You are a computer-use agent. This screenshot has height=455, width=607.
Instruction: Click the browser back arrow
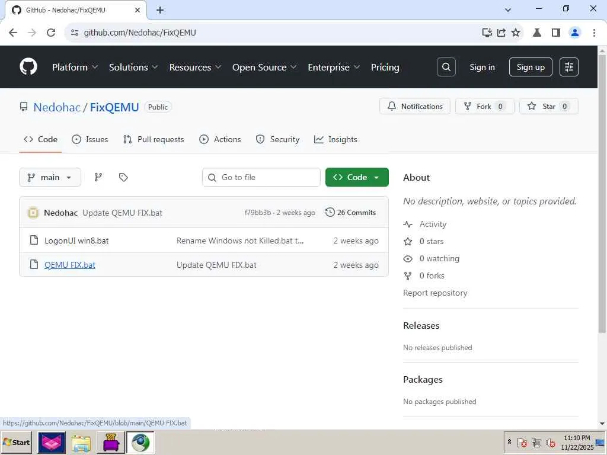click(13, 33)
